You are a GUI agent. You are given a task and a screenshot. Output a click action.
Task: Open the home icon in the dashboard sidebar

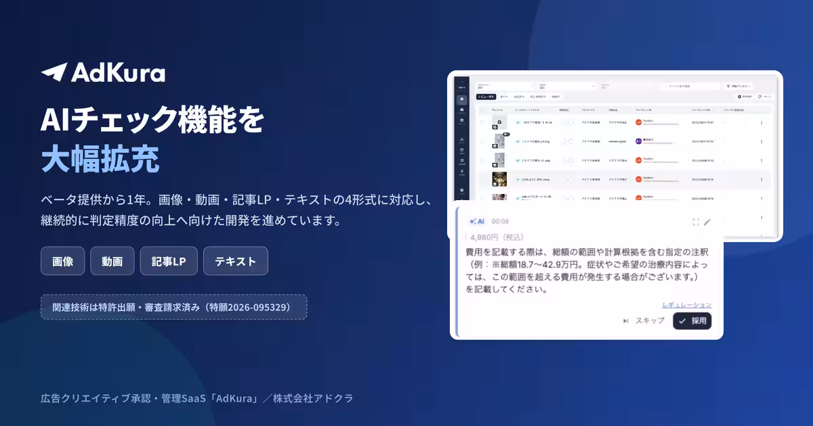(x=462, y=99)
